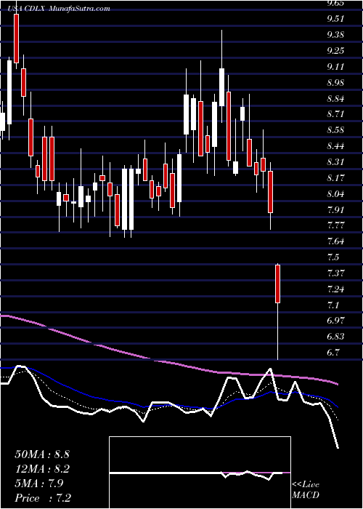Click the 8.84 price axis label
363x509 pixels.
tap(336, 99)
